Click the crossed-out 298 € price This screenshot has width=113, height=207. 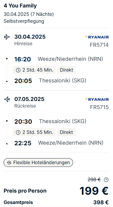pos(94,179)
